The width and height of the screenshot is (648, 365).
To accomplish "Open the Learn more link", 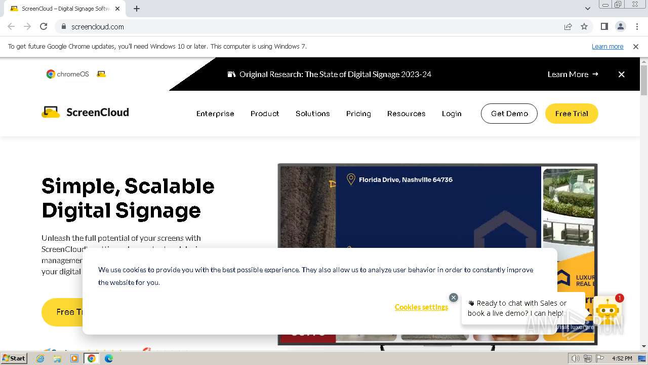I will (607, 46).
